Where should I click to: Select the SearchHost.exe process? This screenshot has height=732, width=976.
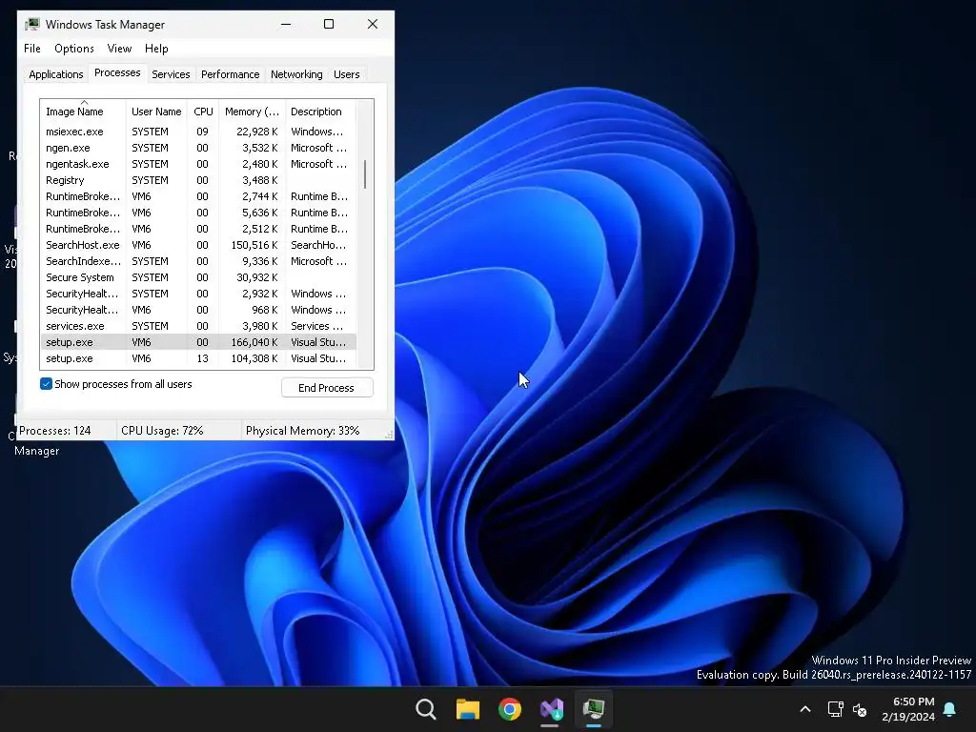[x=198, y=245]
